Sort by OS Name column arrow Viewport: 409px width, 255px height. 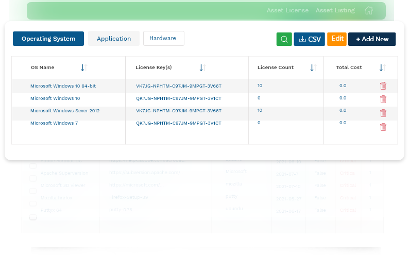pos(84,67)
